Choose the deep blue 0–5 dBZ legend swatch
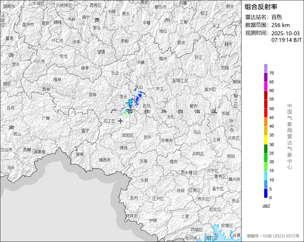Viewport: 304px width, 242px height. (x=266, y=194)
